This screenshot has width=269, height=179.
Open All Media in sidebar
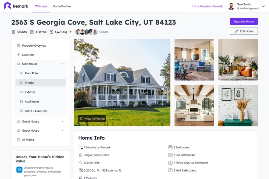pos(40,140)
